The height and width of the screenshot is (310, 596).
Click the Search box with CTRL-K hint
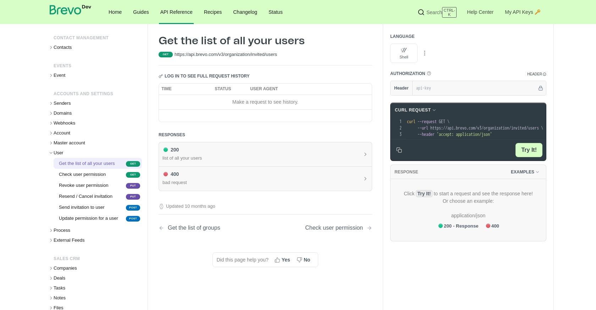(x=437, y=12)
